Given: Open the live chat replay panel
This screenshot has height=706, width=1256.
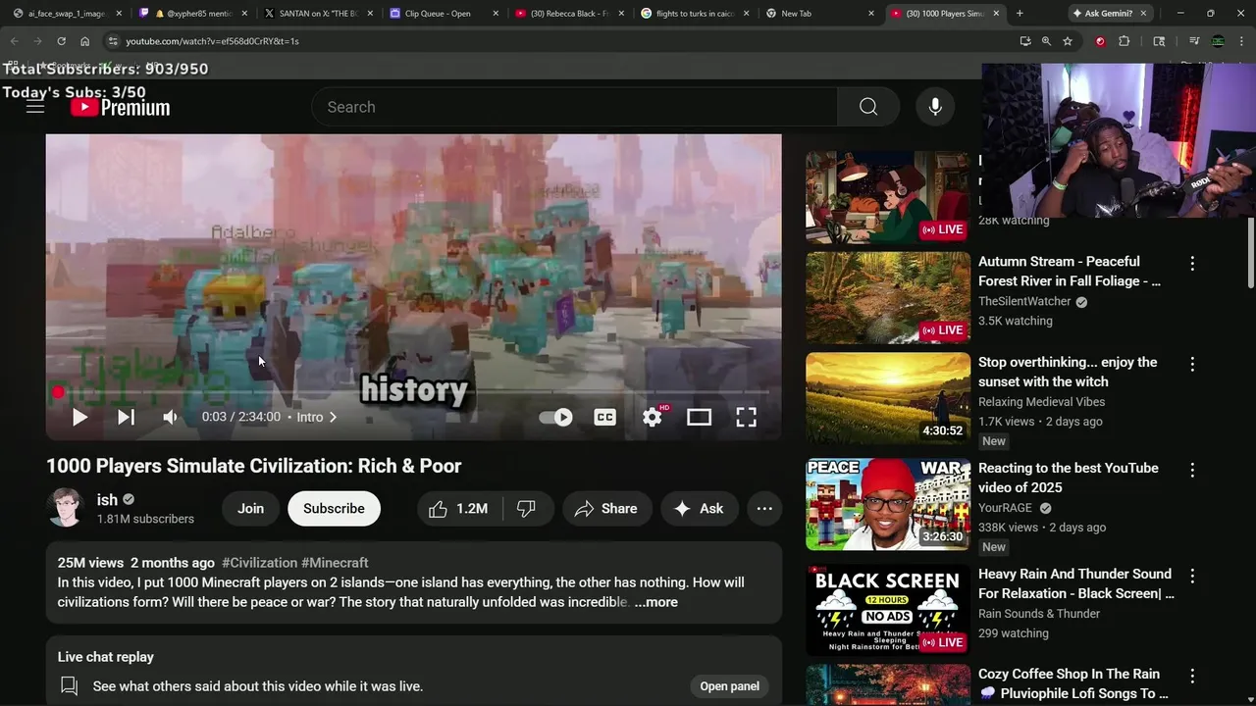Looking at the screenshot, I should (729, 686).
